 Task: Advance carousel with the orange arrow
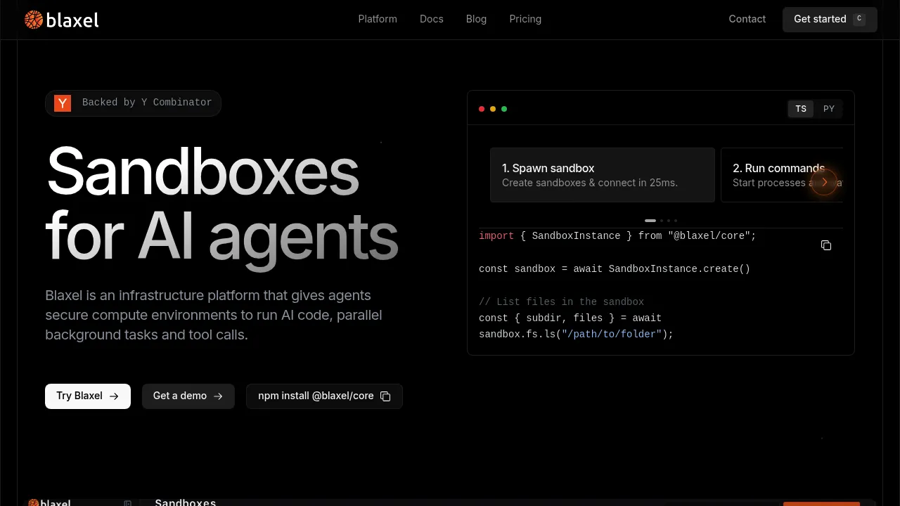click(824, 182)
